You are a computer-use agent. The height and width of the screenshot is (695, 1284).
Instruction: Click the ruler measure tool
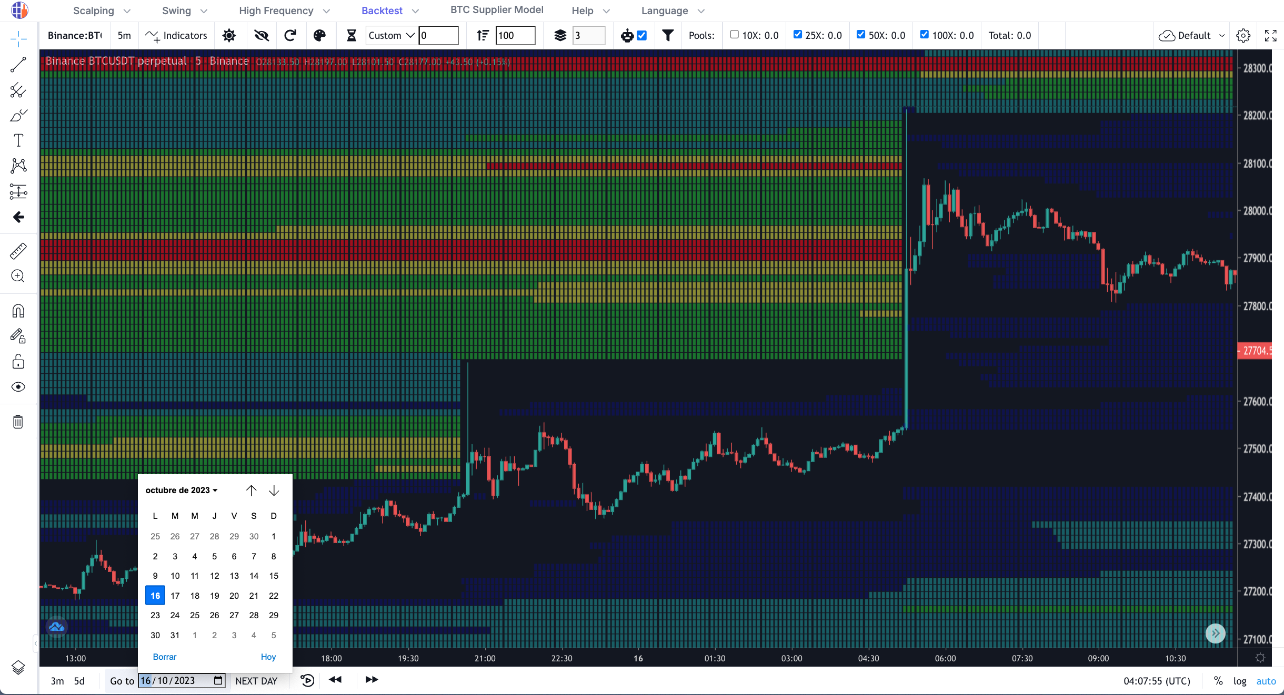coord(18,251)
